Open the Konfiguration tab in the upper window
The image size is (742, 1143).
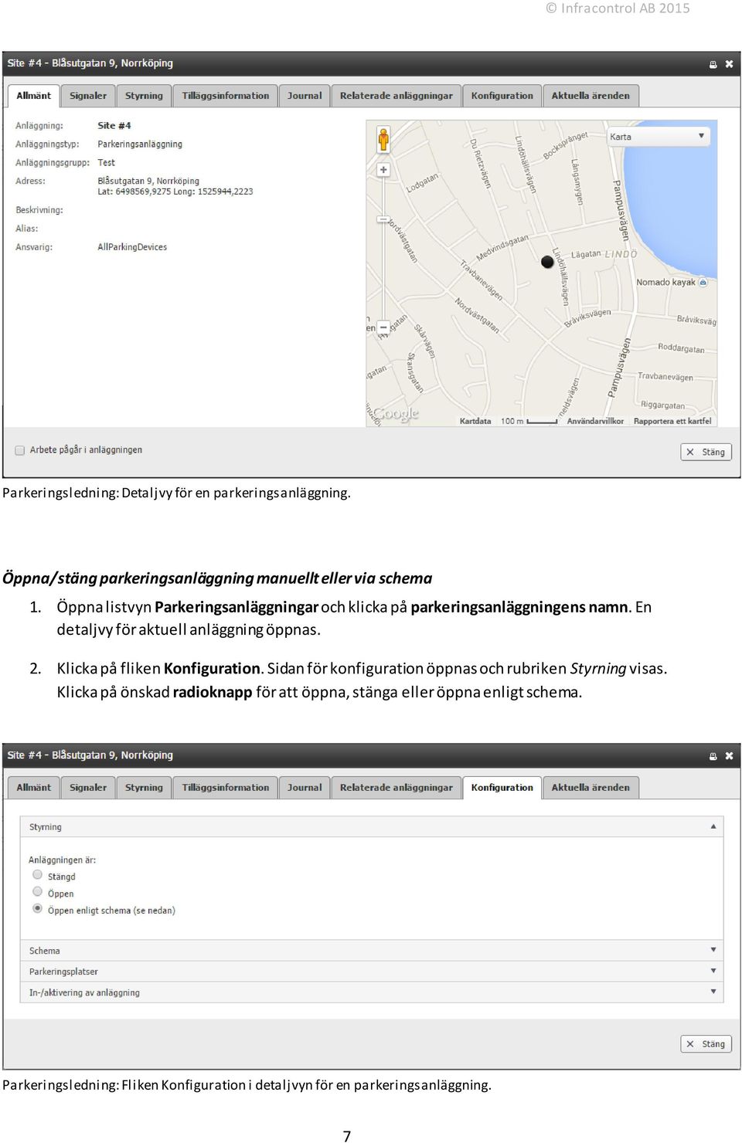point(502,96)
